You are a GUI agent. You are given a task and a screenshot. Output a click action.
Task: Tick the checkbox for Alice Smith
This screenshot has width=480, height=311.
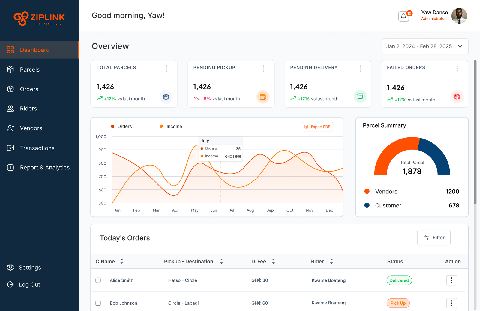[98, 280]
